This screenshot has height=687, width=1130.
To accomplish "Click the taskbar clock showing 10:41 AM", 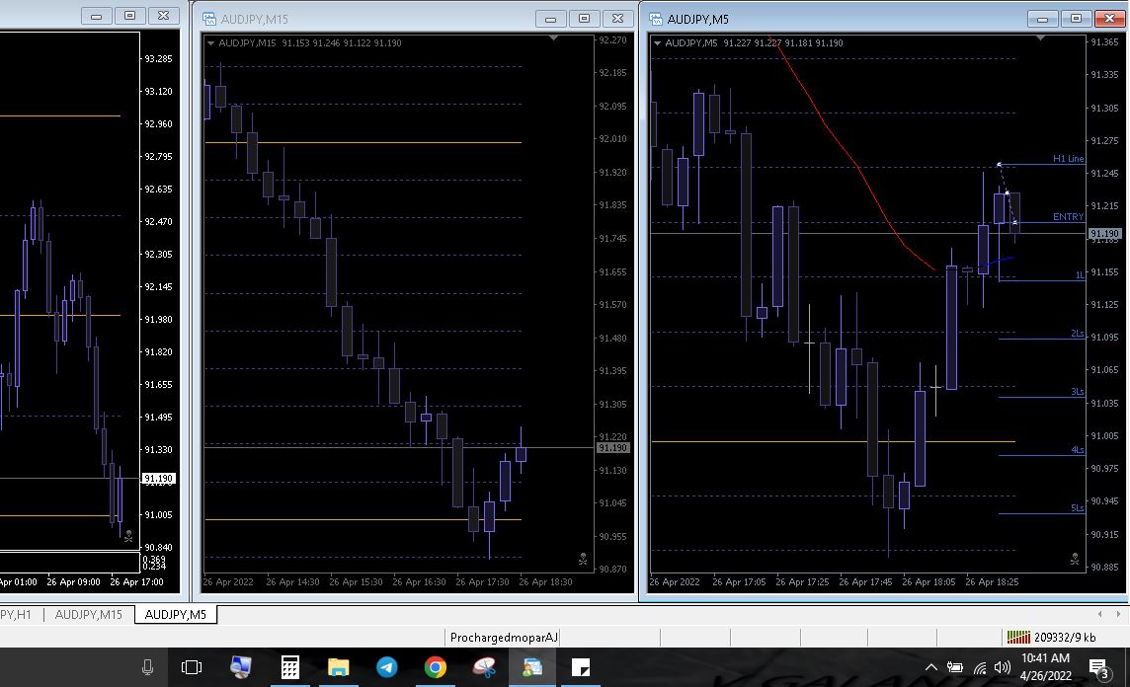I will (x=1045, y=658).
